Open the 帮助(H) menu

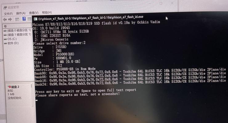(x=47, y=13)
